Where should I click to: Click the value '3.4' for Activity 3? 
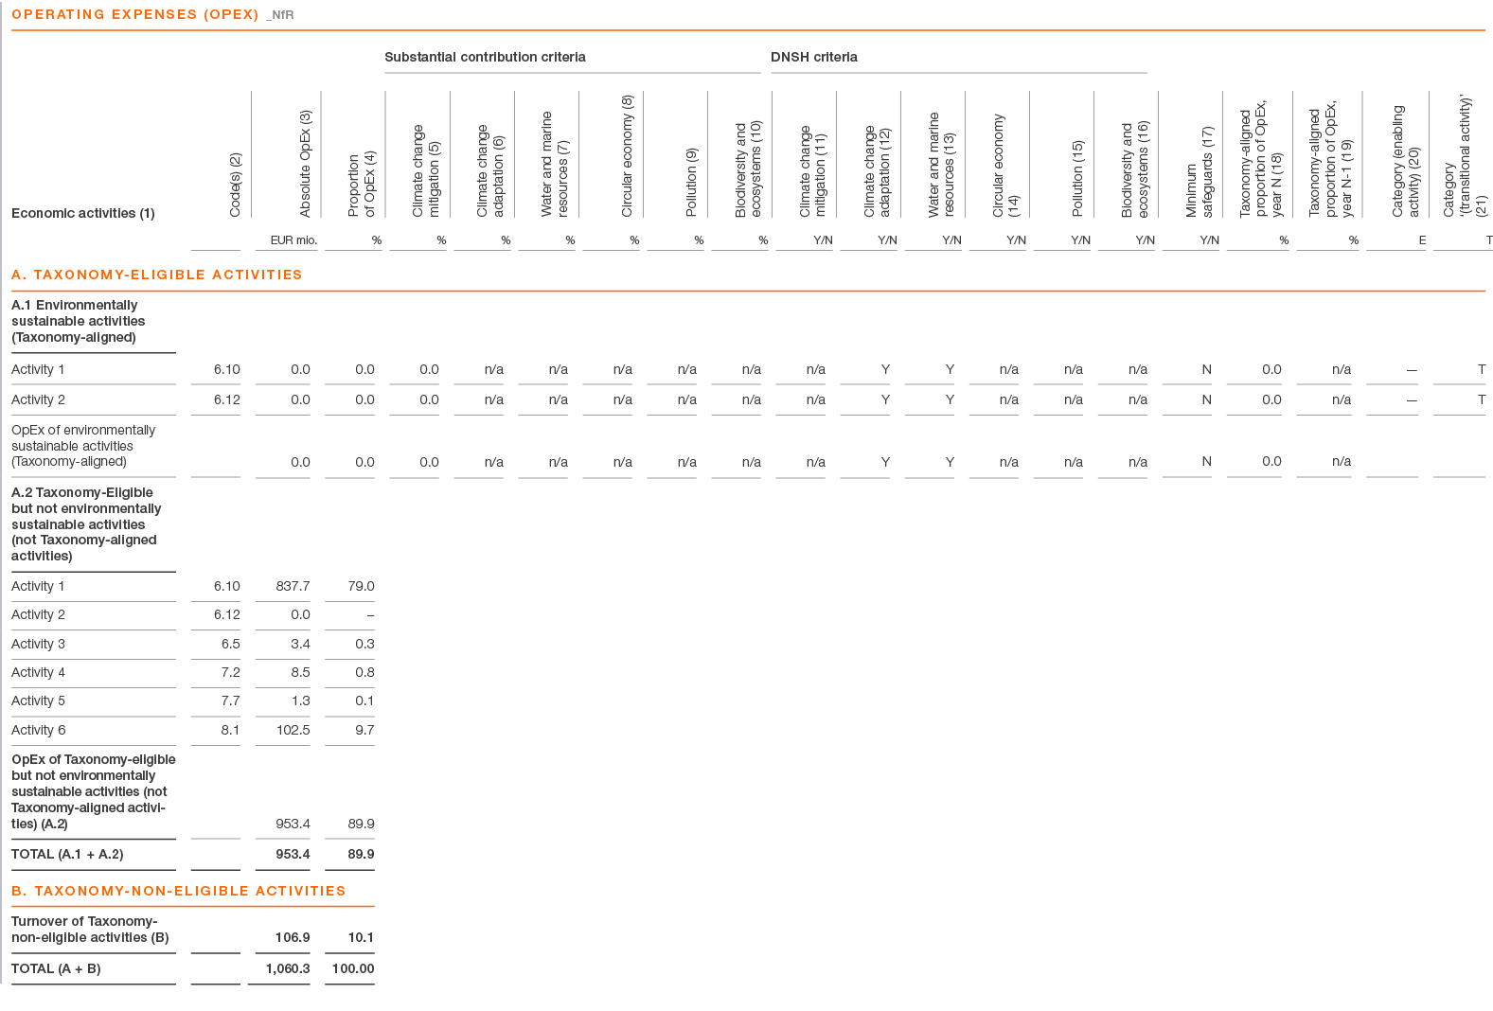coord(300,644)
